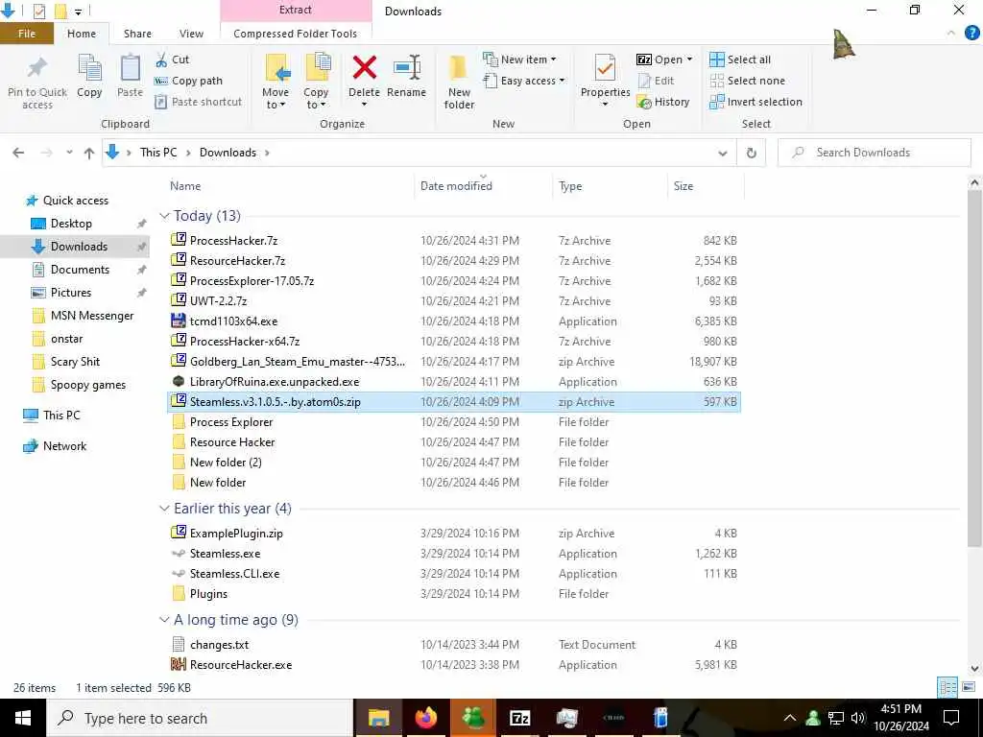The width and height of the screenshot is (983, 737).
Task: Open file History from the ribbon
Action: [663, 102]
